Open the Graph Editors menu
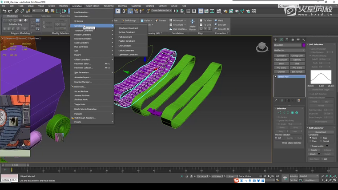 (x=93, y=6)
